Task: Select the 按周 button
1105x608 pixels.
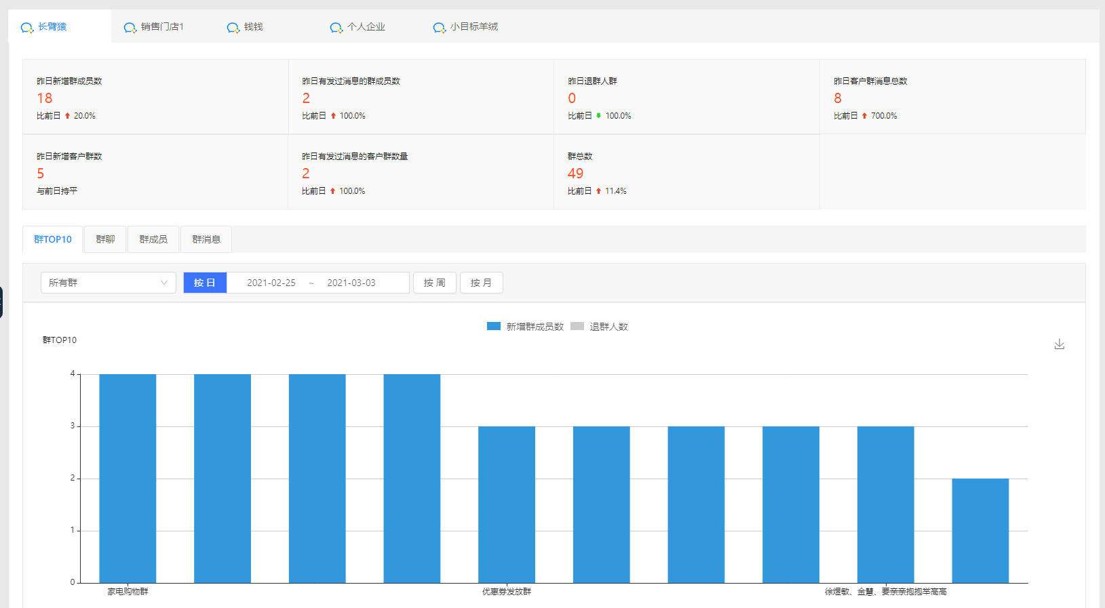Action: pyautogui.click(x=435, y=283)
